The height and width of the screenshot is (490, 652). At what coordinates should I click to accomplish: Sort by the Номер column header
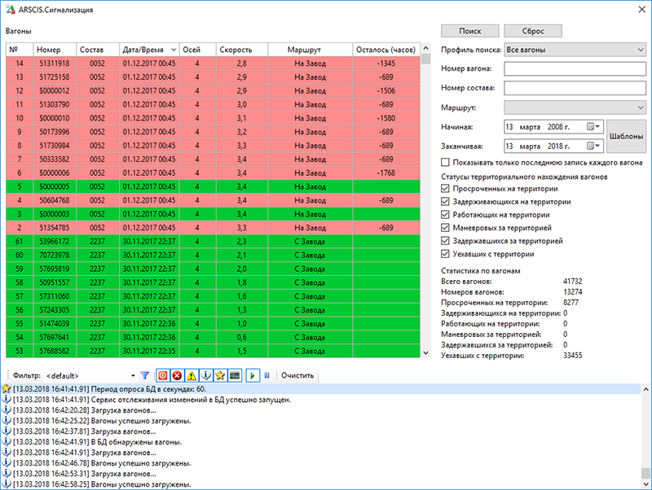pyautogui.click(x=55, y=50)
